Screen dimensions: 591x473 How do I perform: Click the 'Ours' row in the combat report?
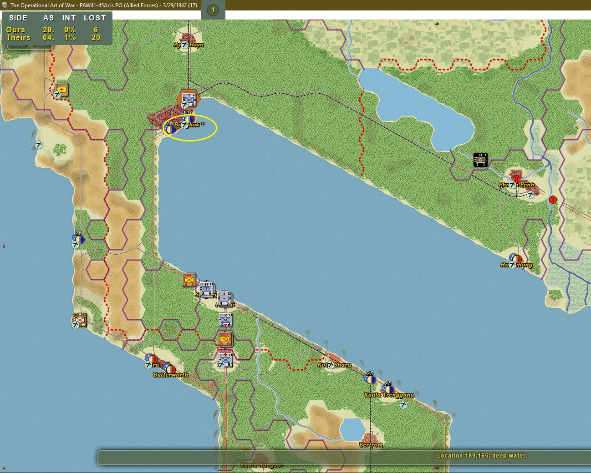pyautogui.click(x=54, y=30)
